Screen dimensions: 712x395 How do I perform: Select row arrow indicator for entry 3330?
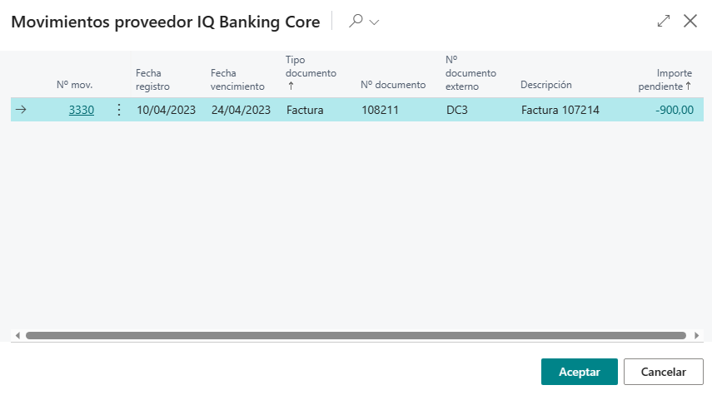click(x=21, y=110)
